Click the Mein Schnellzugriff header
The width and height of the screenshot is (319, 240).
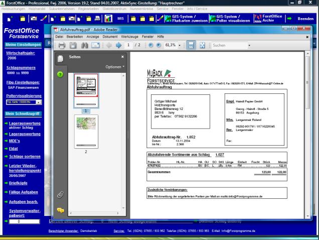(23, 113)
